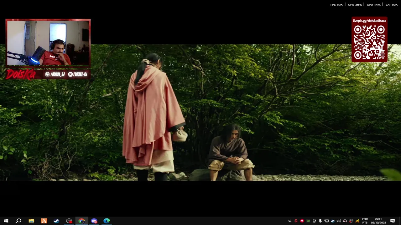Open Microsoft Edge from the taskbar

point(107,221)
